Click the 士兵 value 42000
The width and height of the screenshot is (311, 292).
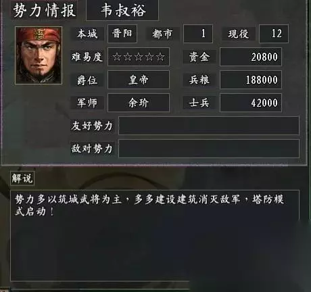[251, 103]
